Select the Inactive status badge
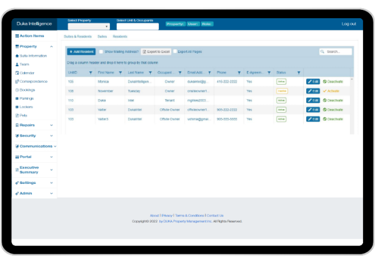Viewport: 375px width, 265px height. point(282,91)
